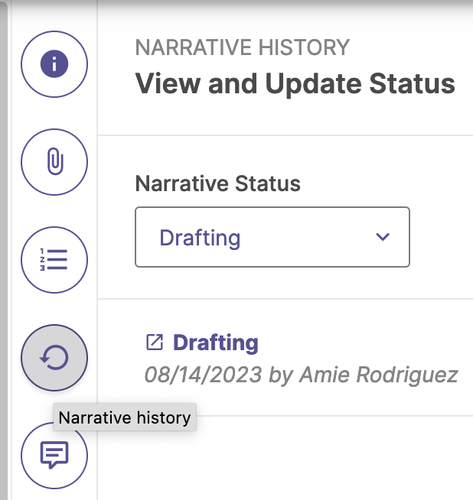Expand the chevron arrow in status dropdown
This screenshot has width=473, height=500.
[x=383, y=236]
